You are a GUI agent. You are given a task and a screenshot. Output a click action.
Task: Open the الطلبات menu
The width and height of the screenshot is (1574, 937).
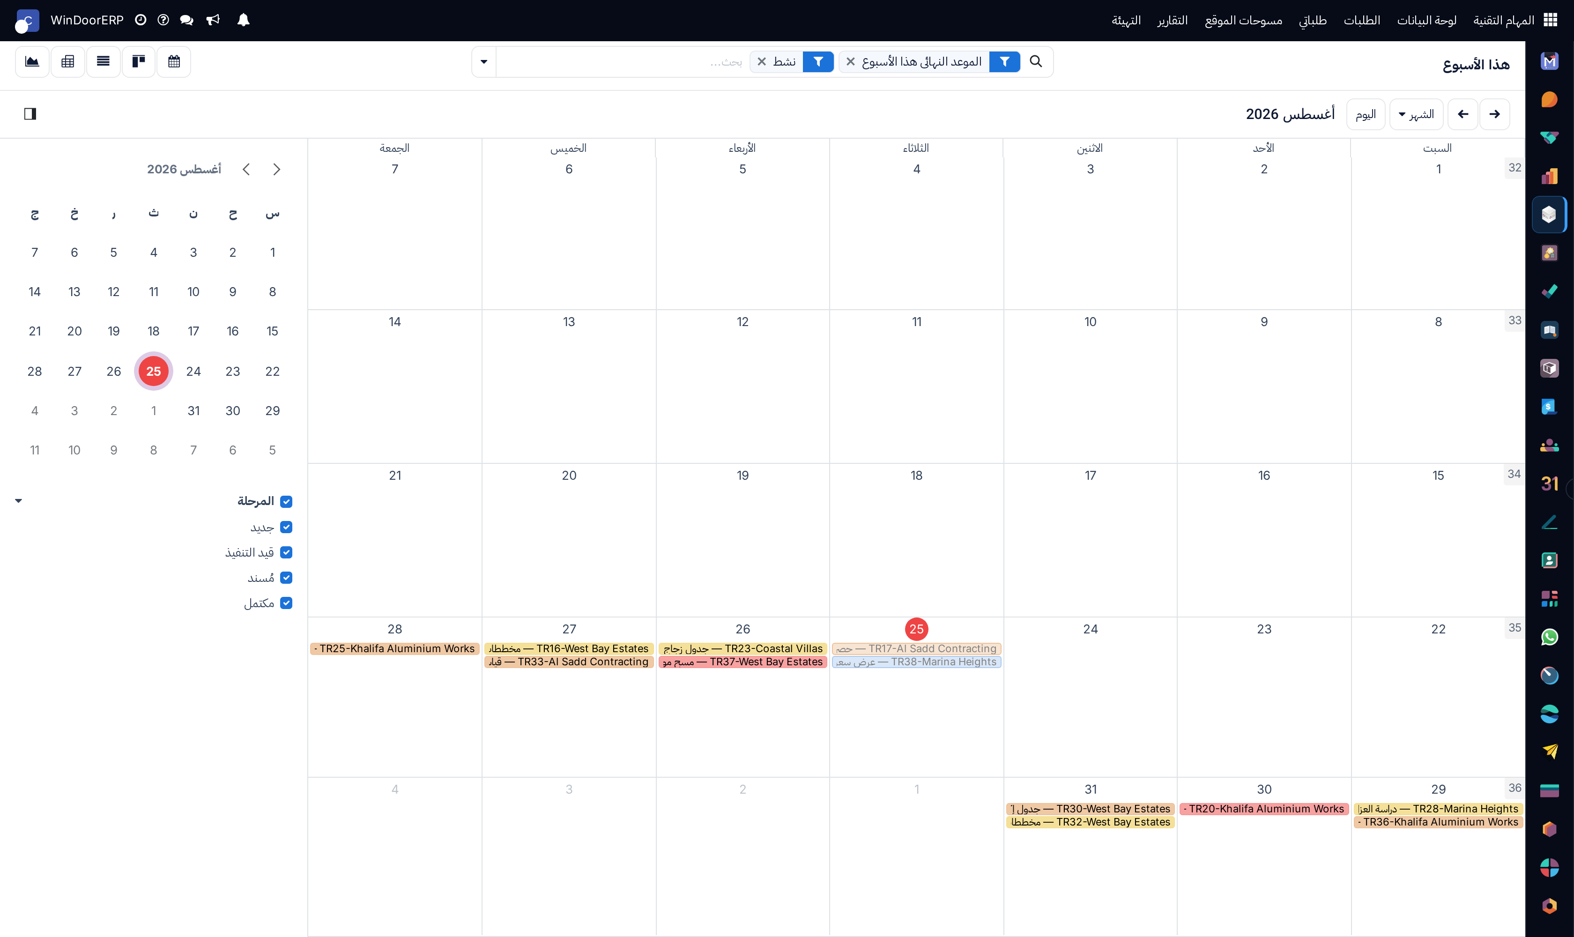coord(1361,20)
